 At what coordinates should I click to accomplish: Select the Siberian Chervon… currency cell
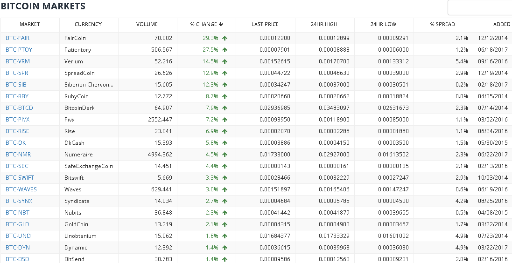point(89,85)
